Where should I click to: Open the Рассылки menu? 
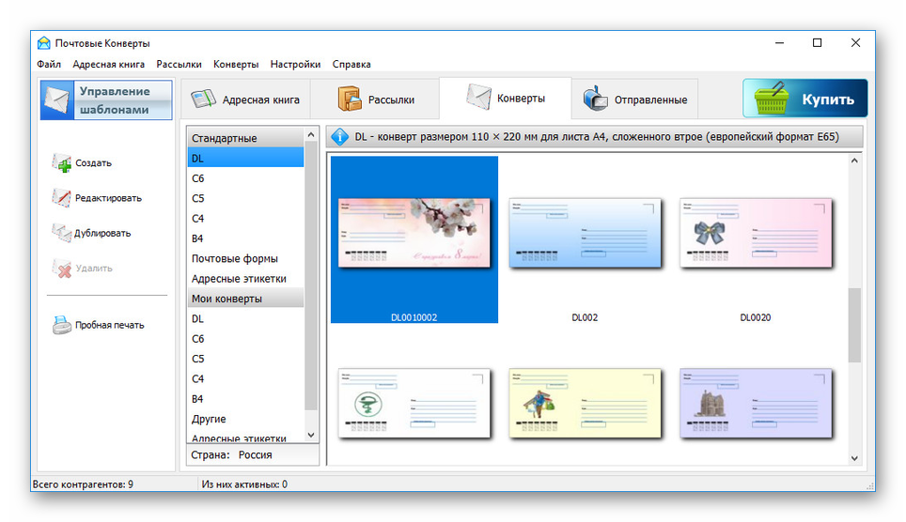180,64
